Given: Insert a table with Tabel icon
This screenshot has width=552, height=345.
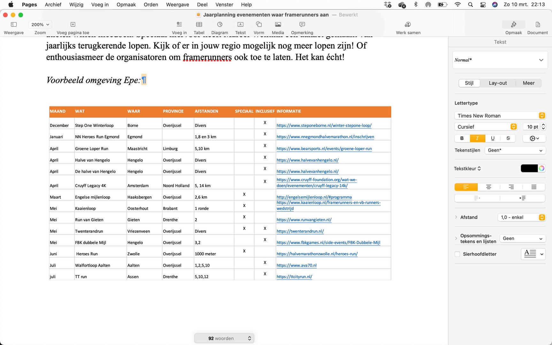Looking at the screenshot, I should click(199, 25).
